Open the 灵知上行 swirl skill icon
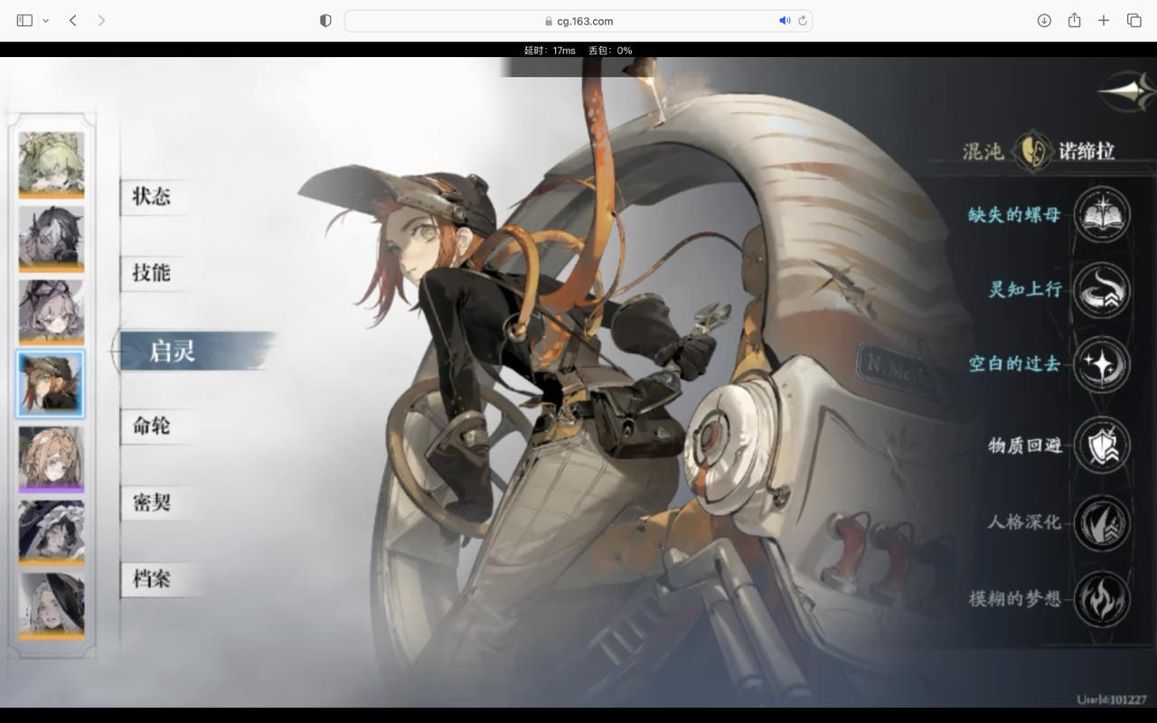This screenshot has height=723, width=1157. pos(1102,289)
